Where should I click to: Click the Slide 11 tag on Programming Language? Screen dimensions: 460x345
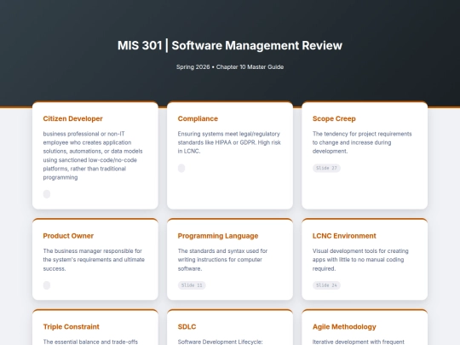pyautogui.click(x=192, y=285)
